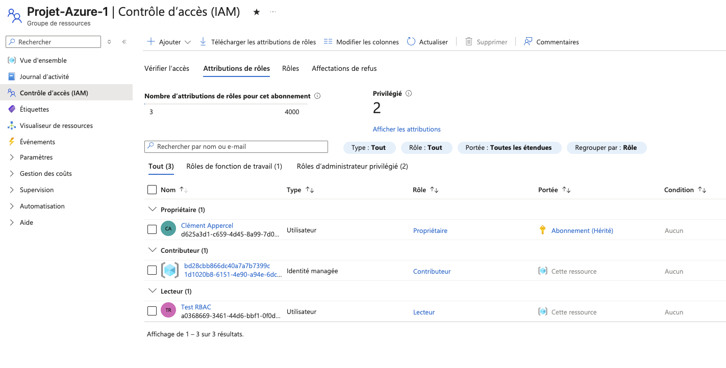
Task: Click the up-down arrows next to sidebar search
Action: pos(109,42)
